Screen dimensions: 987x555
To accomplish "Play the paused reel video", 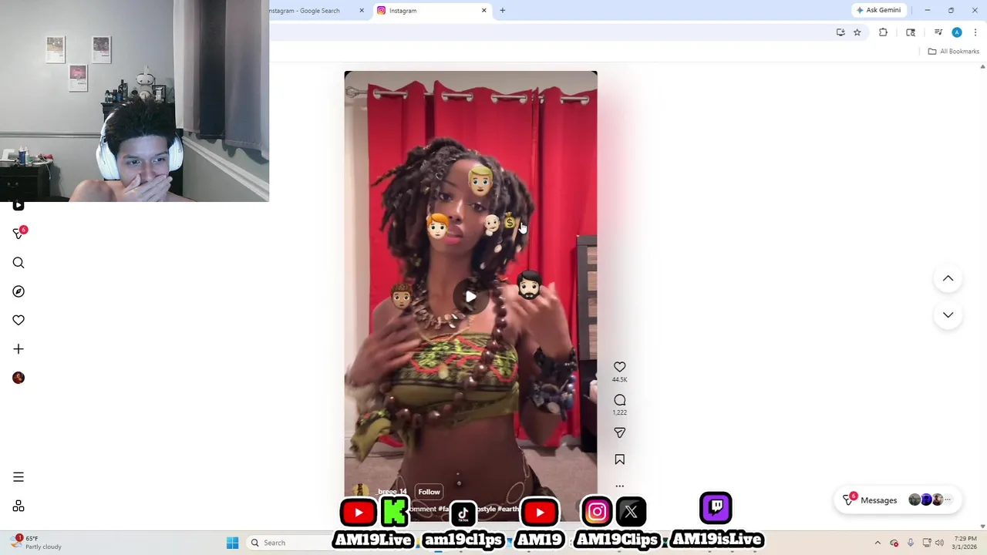I will (x=470, y=297).
